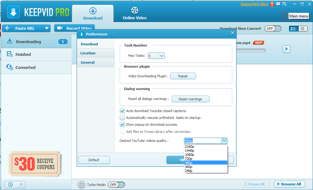The image size is (313, 190).
Task: Open the Main menu icon
Action: [284, 4]
